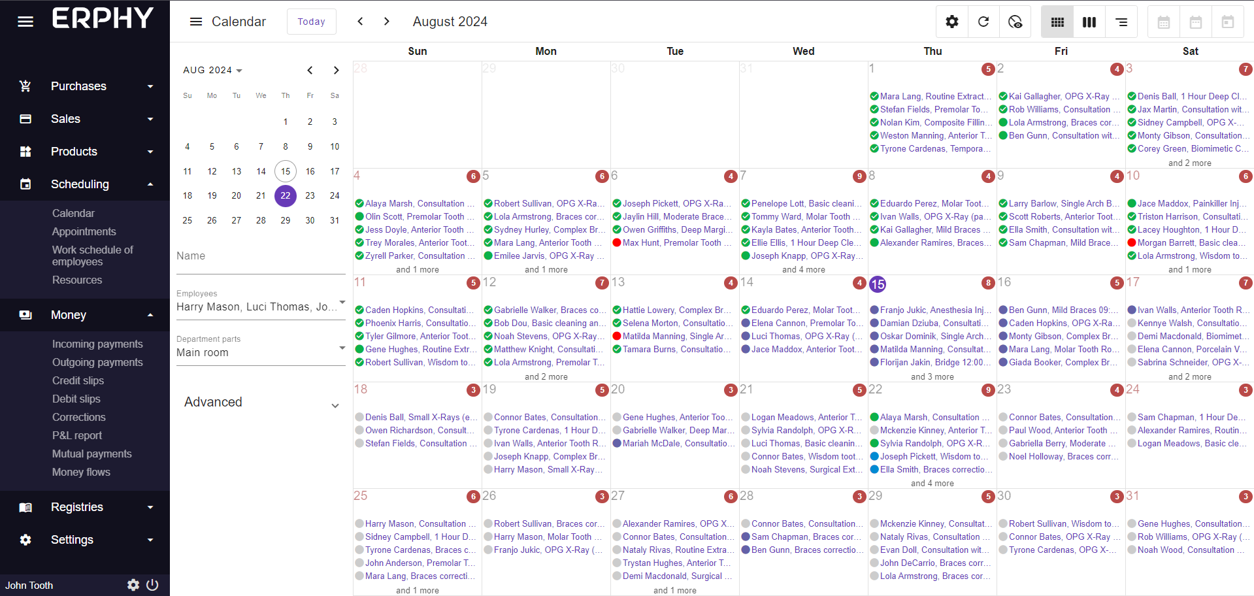
Task: Click the day calendar icon in toolbar
Action: coord(1228,22)
